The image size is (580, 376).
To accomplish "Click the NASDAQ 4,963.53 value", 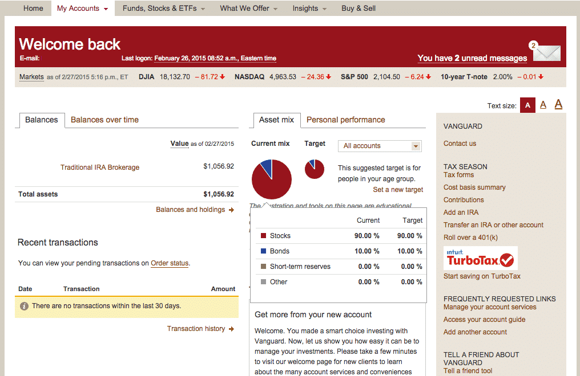I will pos(283,77).
